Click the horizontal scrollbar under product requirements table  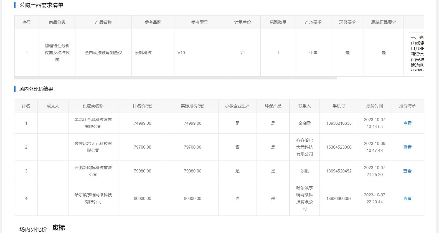(x=175, y=78)
